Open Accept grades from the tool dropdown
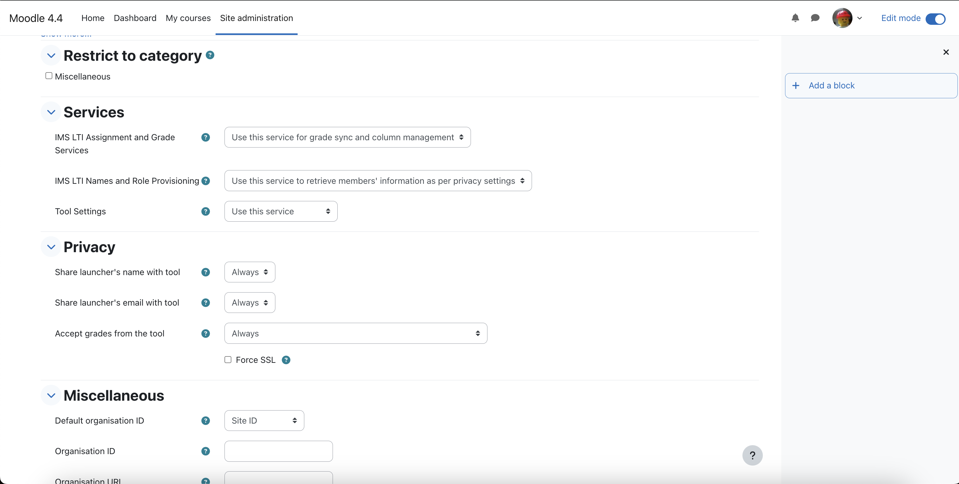This screenshot has height=484, width=959. 355,334
